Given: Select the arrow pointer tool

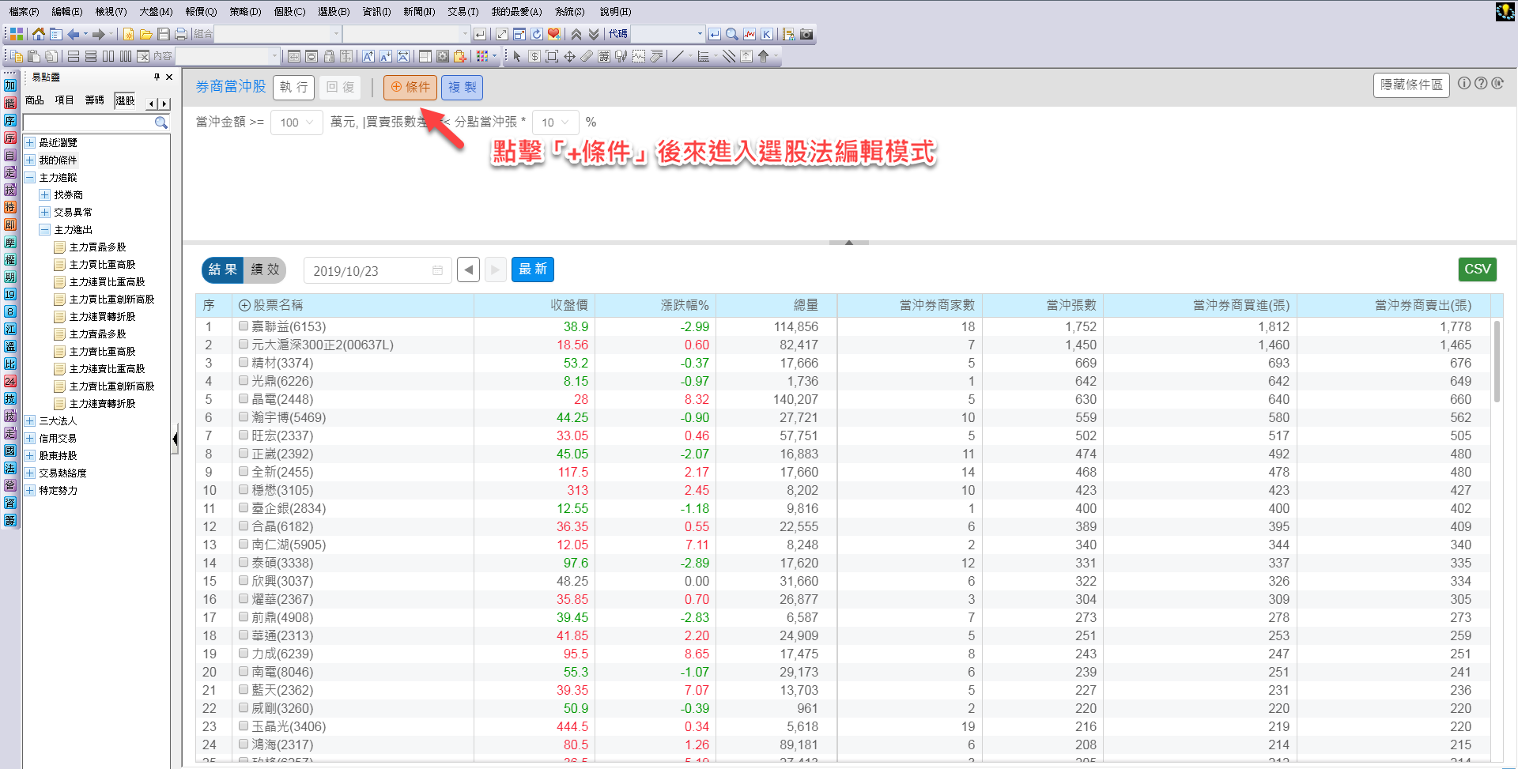Looking at the screenshot, I should point(517,56).
